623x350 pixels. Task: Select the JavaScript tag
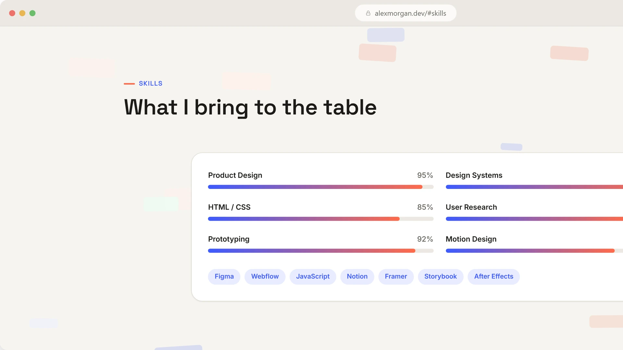313,276
